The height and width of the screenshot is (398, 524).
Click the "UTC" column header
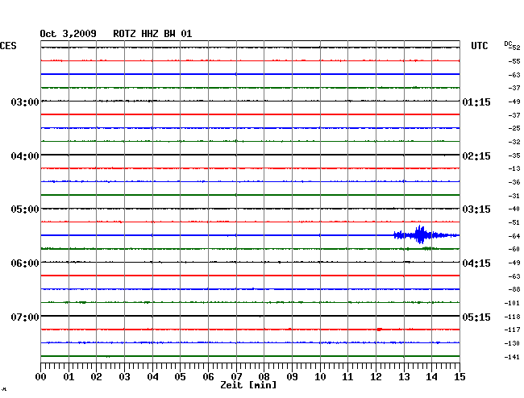click(479, 46)
